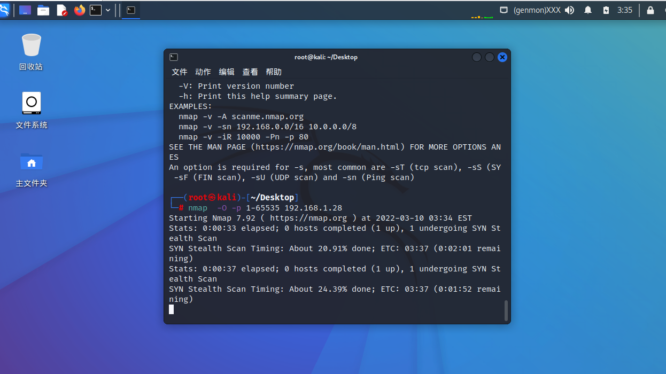
Task: Launch the file manager from the panel
Action: (43, 10)
